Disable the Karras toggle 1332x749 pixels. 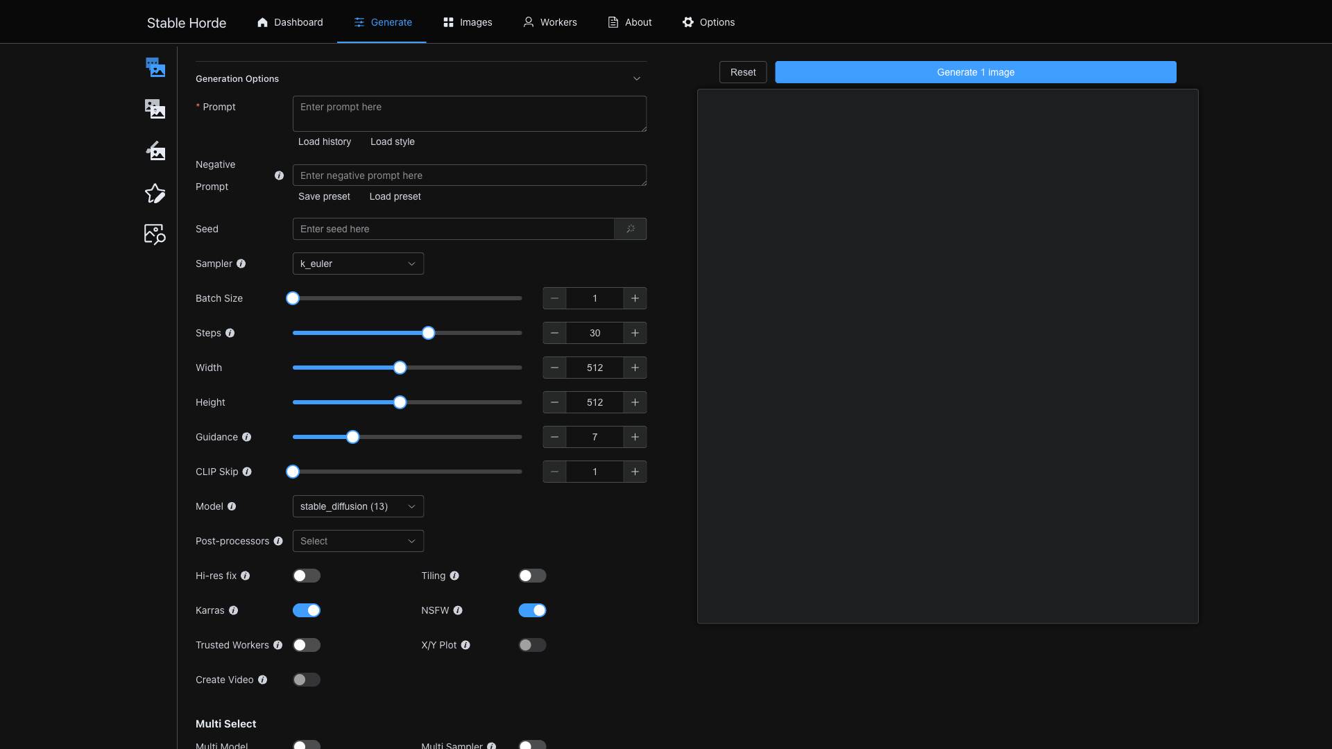tap(307, 610)
